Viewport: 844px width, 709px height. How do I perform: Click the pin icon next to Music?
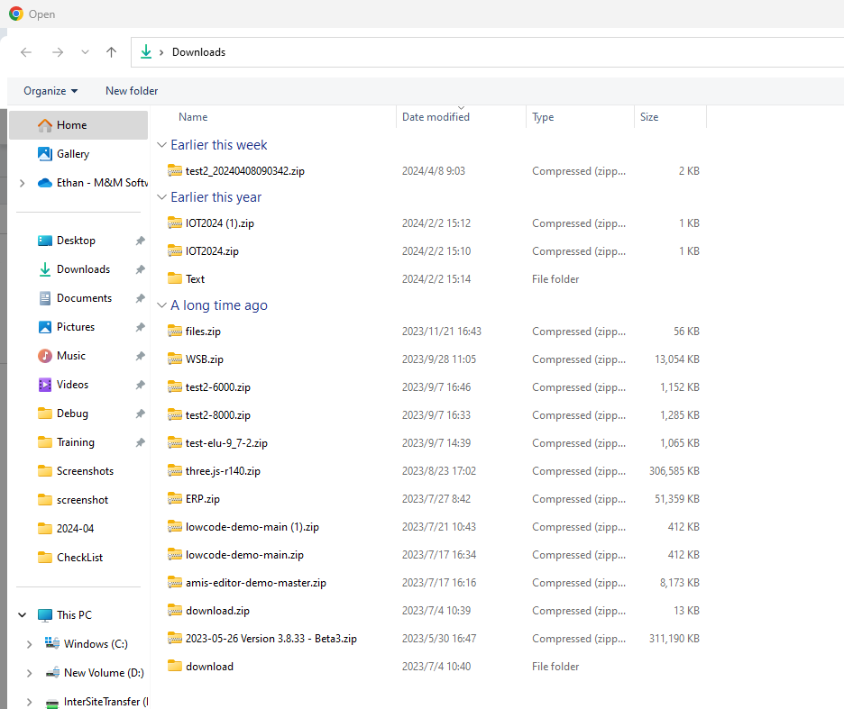tap(140, 356)
